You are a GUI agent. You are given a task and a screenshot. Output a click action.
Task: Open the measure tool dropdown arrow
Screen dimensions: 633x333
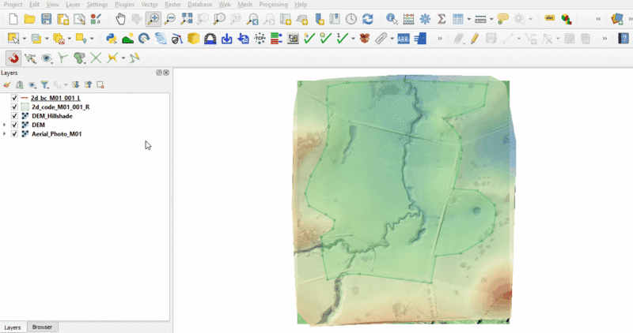(x=491, y=19)
